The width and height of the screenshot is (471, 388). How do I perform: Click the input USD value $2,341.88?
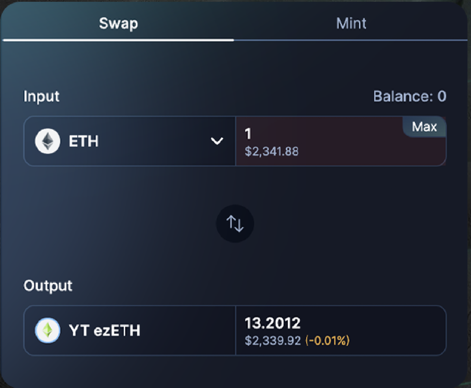(272, 152)
